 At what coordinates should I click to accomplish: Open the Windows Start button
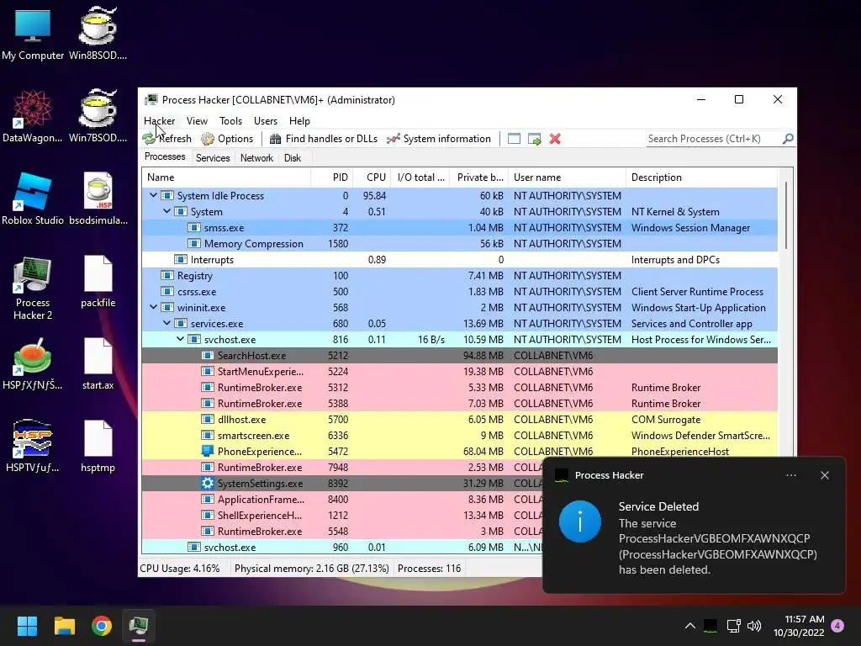click(x=27, y=626)
